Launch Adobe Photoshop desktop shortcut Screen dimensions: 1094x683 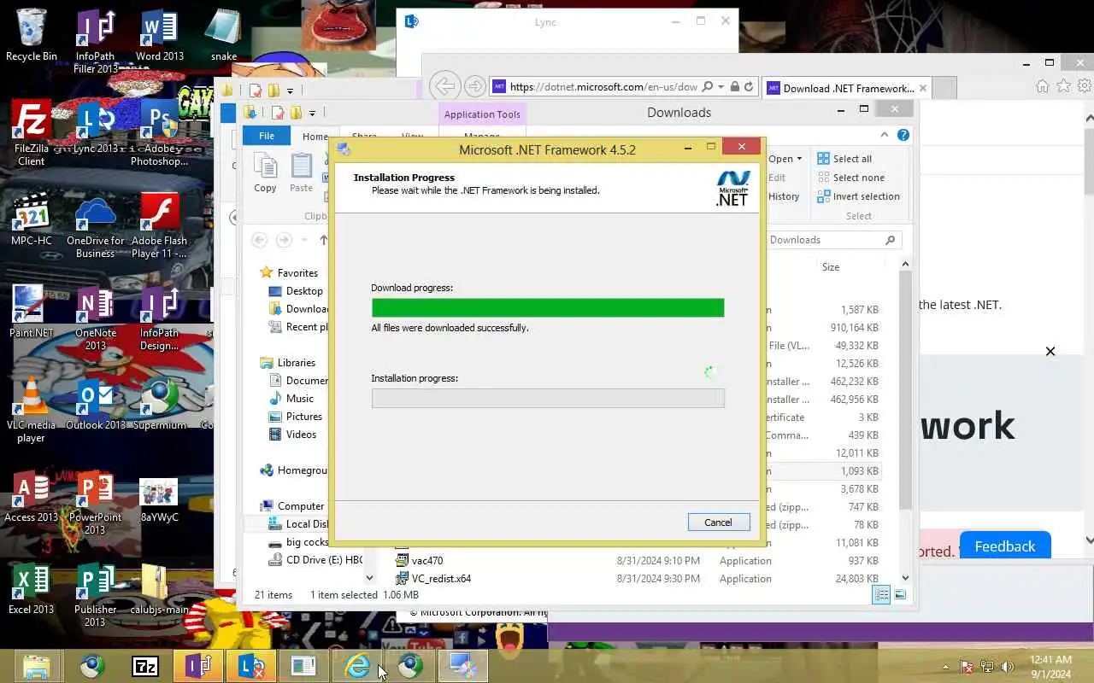point(160,133)
